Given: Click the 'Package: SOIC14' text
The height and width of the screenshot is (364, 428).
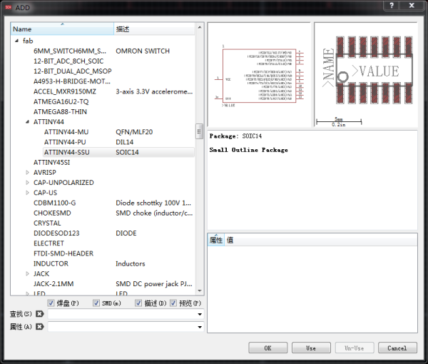Looking at the screenshot, I should tap(235, 136).
